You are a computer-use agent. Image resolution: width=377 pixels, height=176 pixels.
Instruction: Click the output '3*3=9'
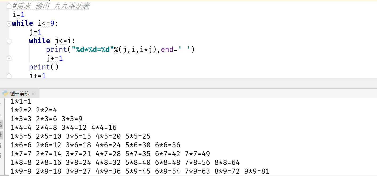point(72,119)
